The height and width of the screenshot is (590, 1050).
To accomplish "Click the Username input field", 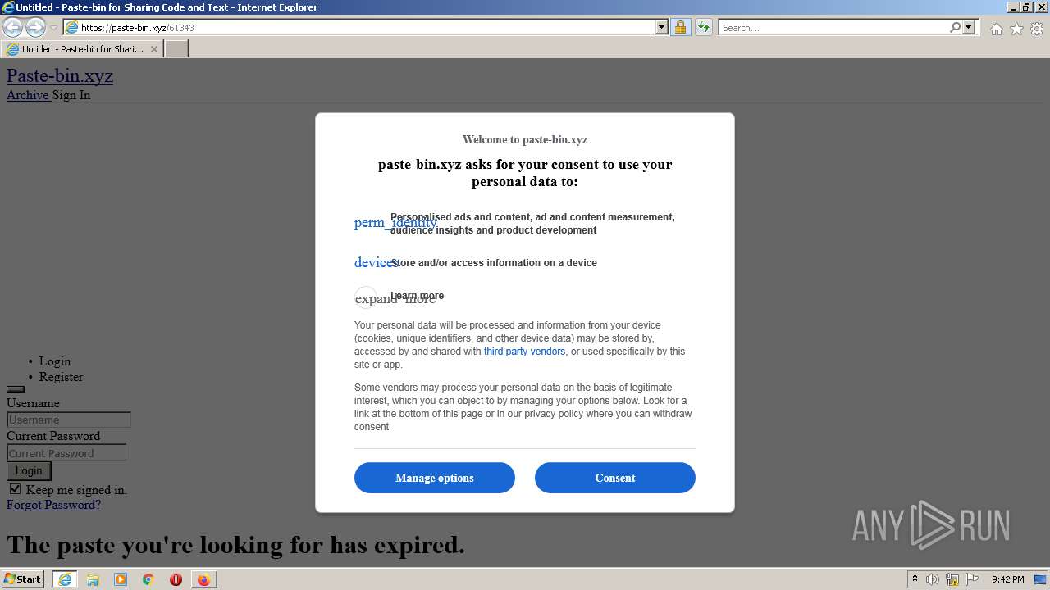I will 69,420.
